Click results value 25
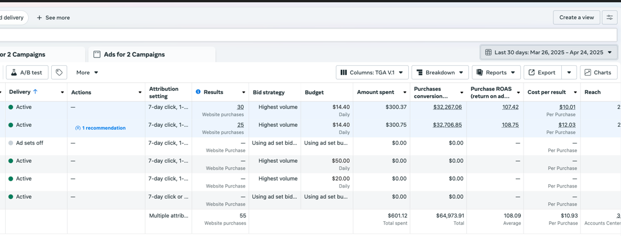The image size is (621, 236). (x=240, y=124)
